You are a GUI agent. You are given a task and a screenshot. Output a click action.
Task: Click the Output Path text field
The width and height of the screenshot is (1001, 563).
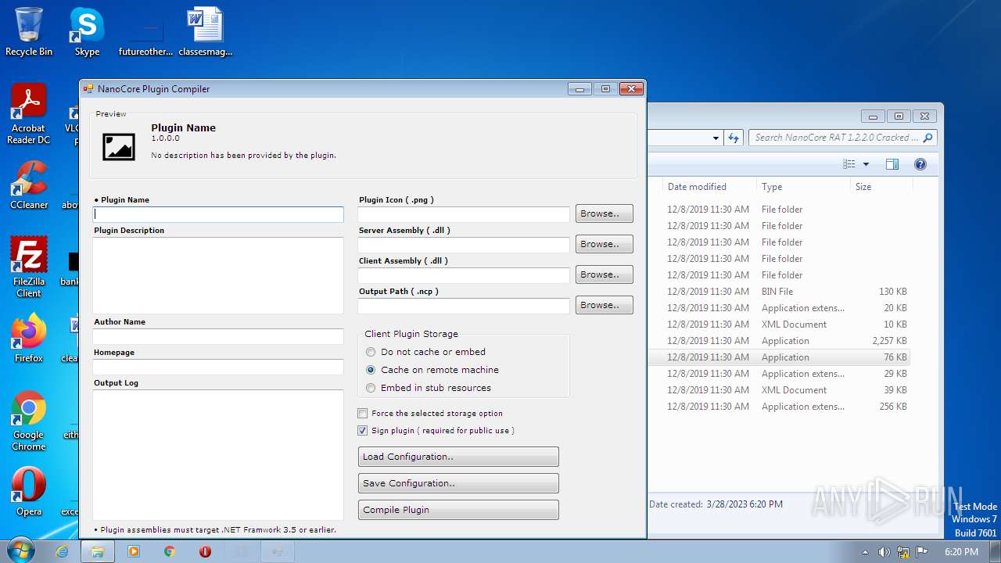coord(464,305)
